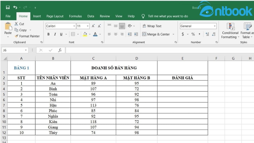Click the Save icon in the title bar
Viewport: 254px width, 143px height.
click(8, 7)
